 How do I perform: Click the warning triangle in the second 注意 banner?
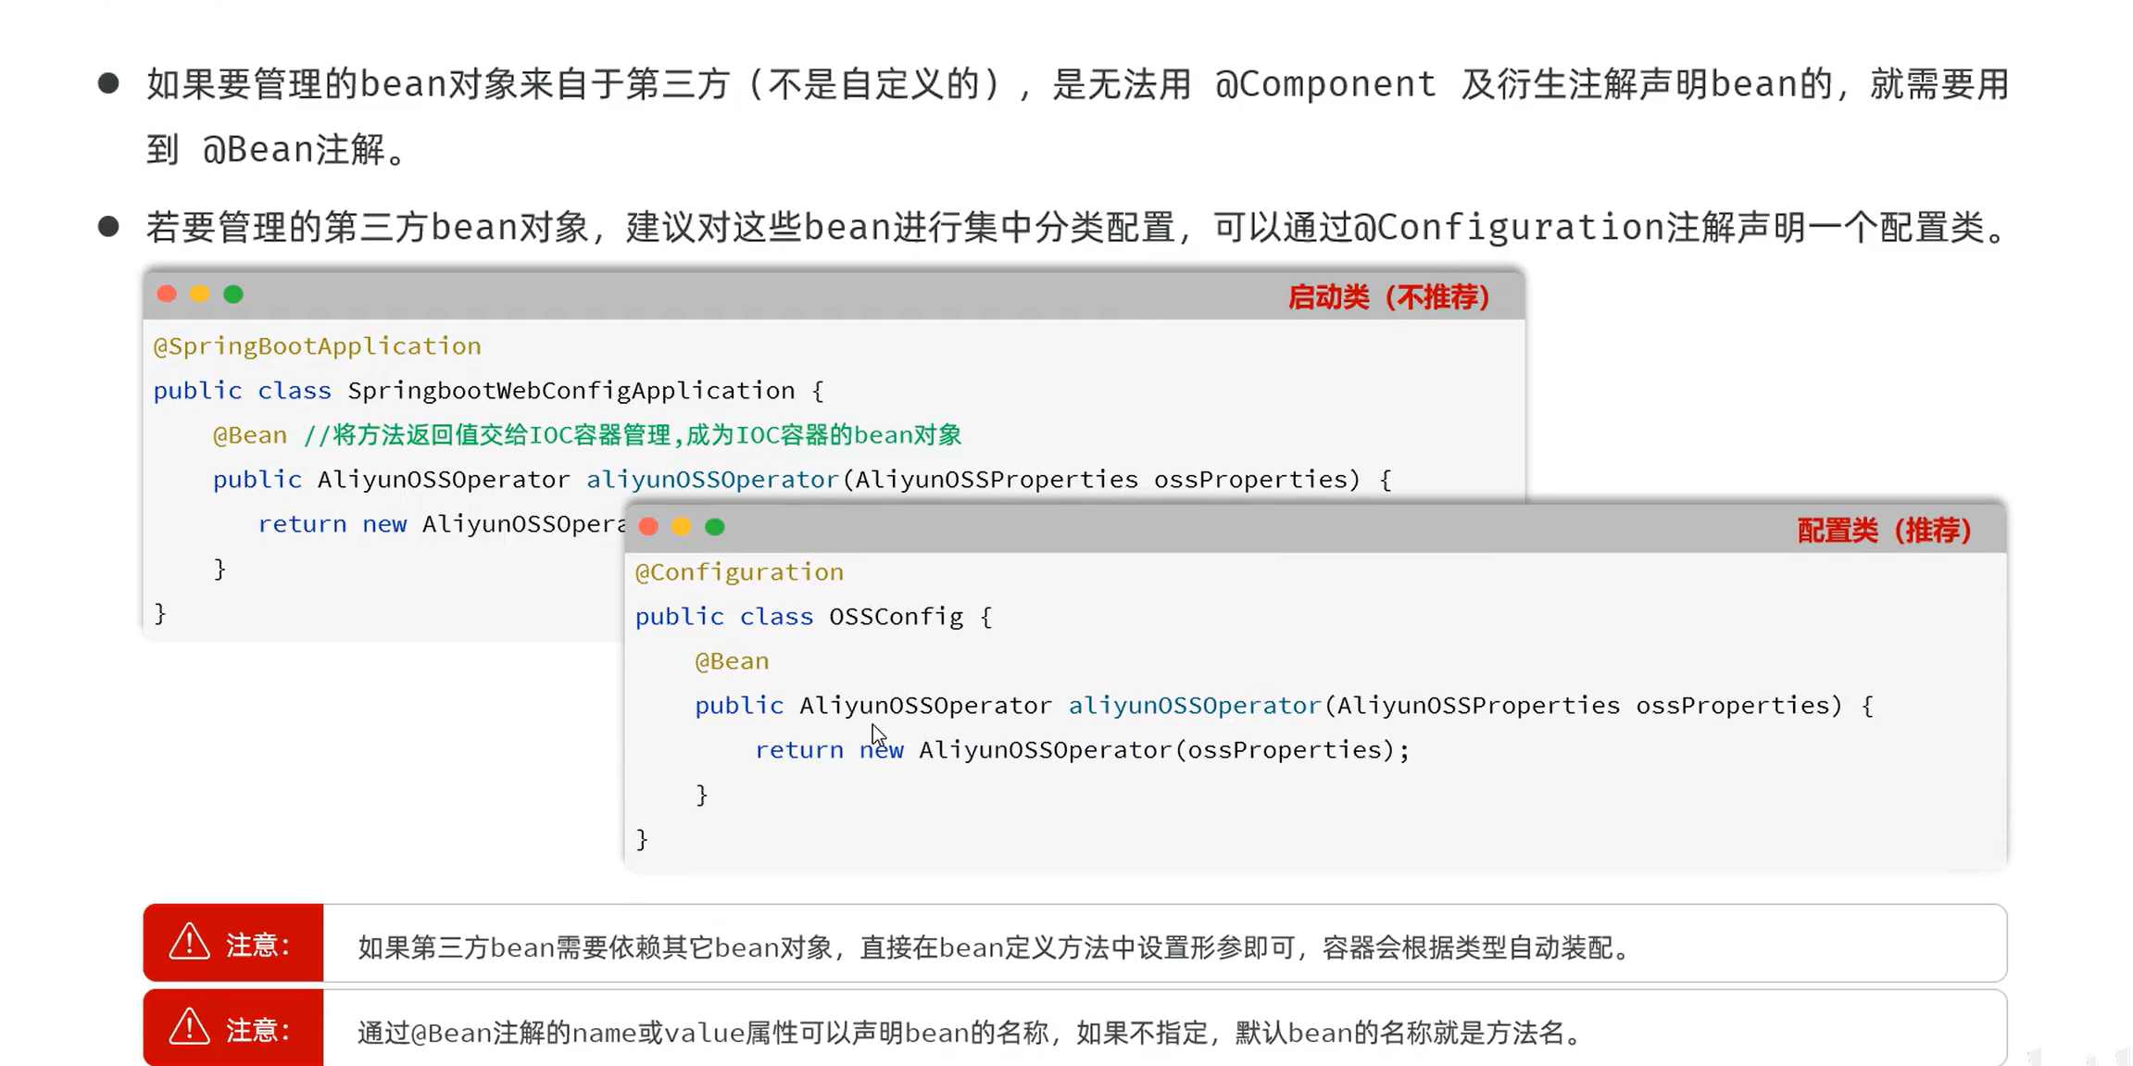pyautogui.click(x=190, y=1027)
